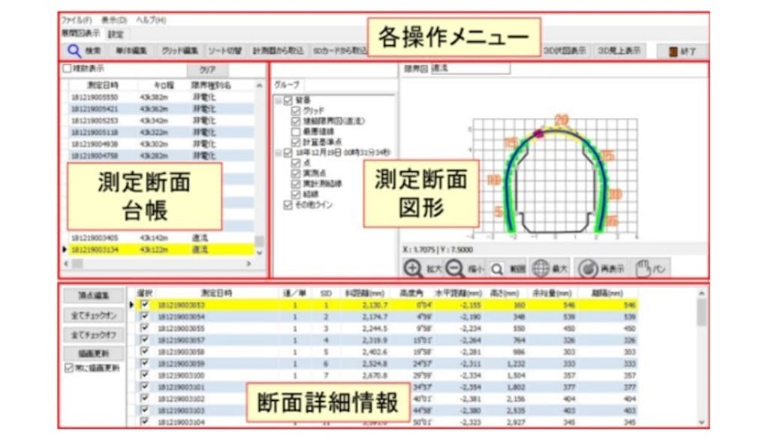Uncheck the グリッド layer checkbox
The image size is (769, 440).
[x=296, y=110]
